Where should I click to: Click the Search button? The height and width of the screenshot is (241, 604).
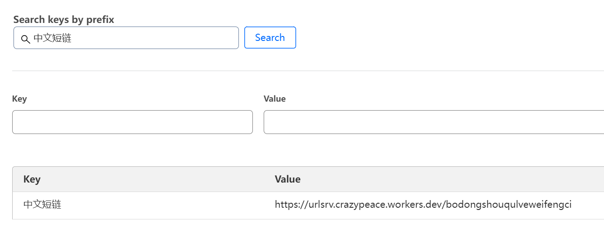(x=270, y=37)
